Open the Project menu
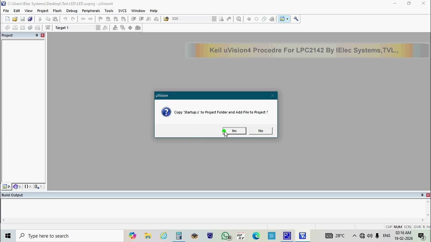The image size is (431, 242). (x=43, y=11)
